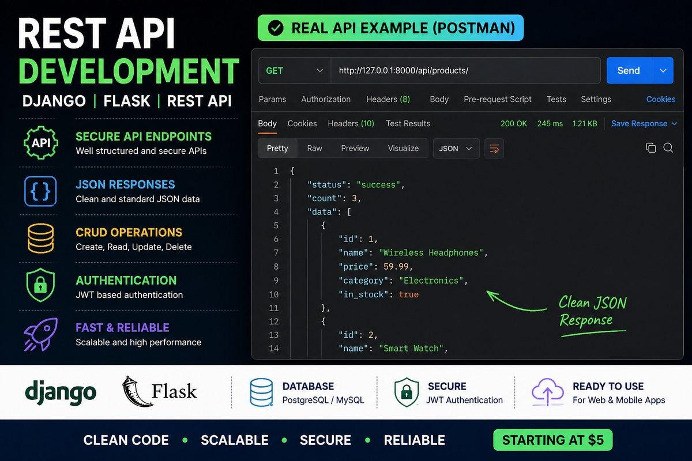
Task: Open the Test Results tab
Action: 408,123
